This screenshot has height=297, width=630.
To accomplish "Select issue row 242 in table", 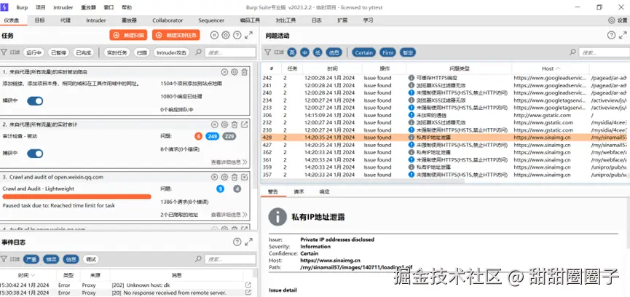I will [x=444, y=78].
